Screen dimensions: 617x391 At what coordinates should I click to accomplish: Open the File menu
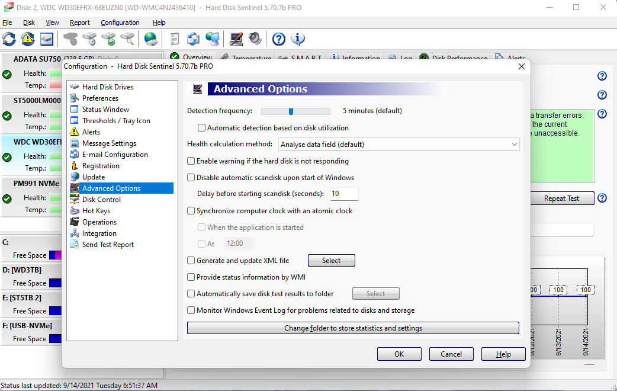click(7, 23)
